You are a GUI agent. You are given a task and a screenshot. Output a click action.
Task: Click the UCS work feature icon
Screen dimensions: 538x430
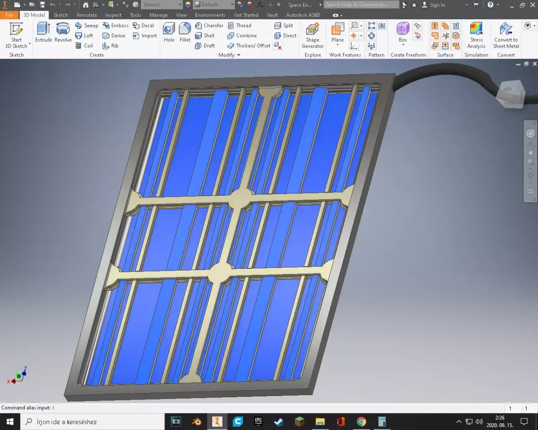tap(354, 45)
